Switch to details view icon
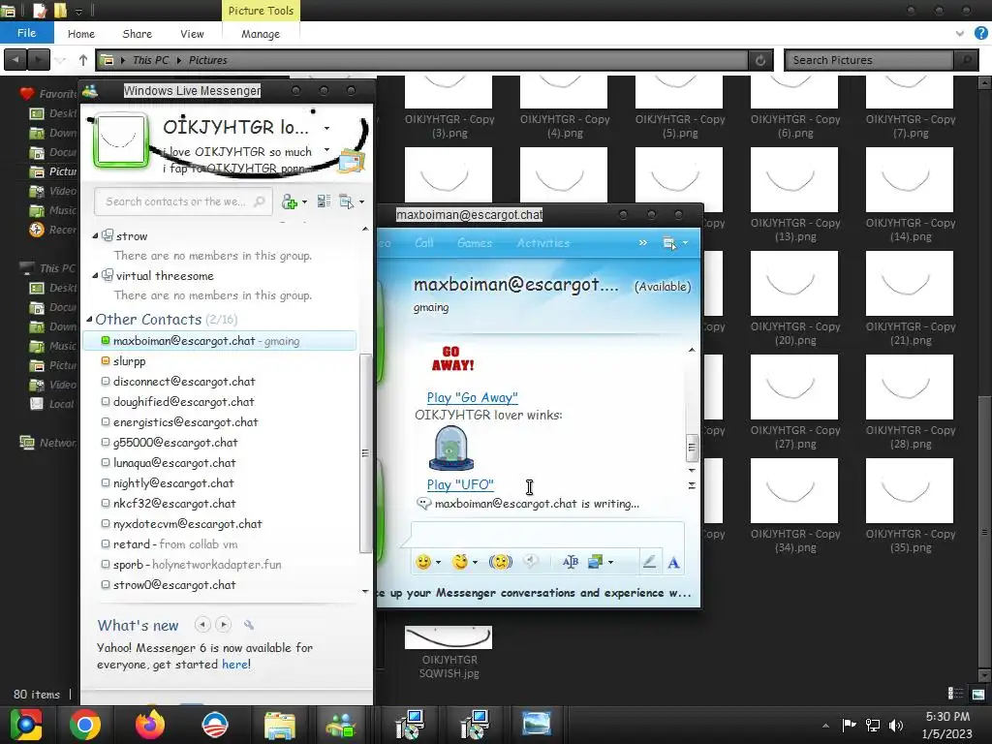 click(x=955, y=694)
